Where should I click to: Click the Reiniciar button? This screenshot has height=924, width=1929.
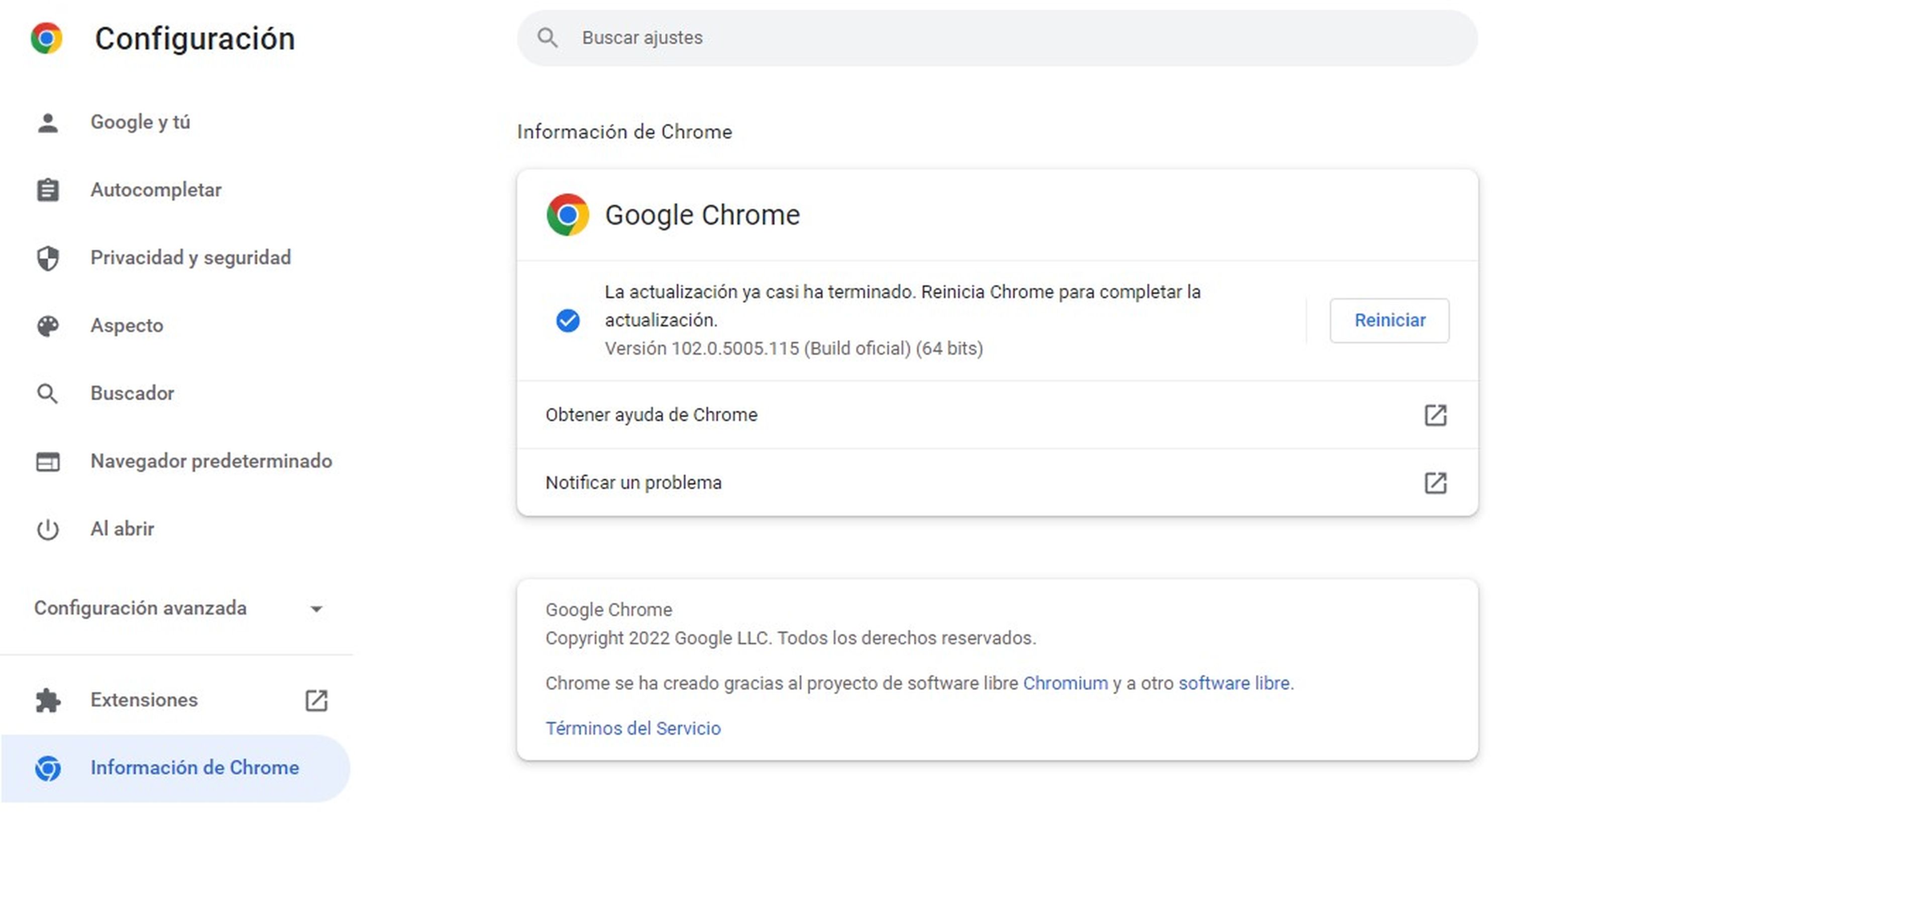1389,320
